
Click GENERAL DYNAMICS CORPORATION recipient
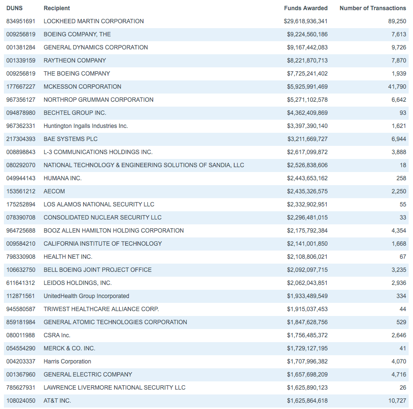point(95,47)
